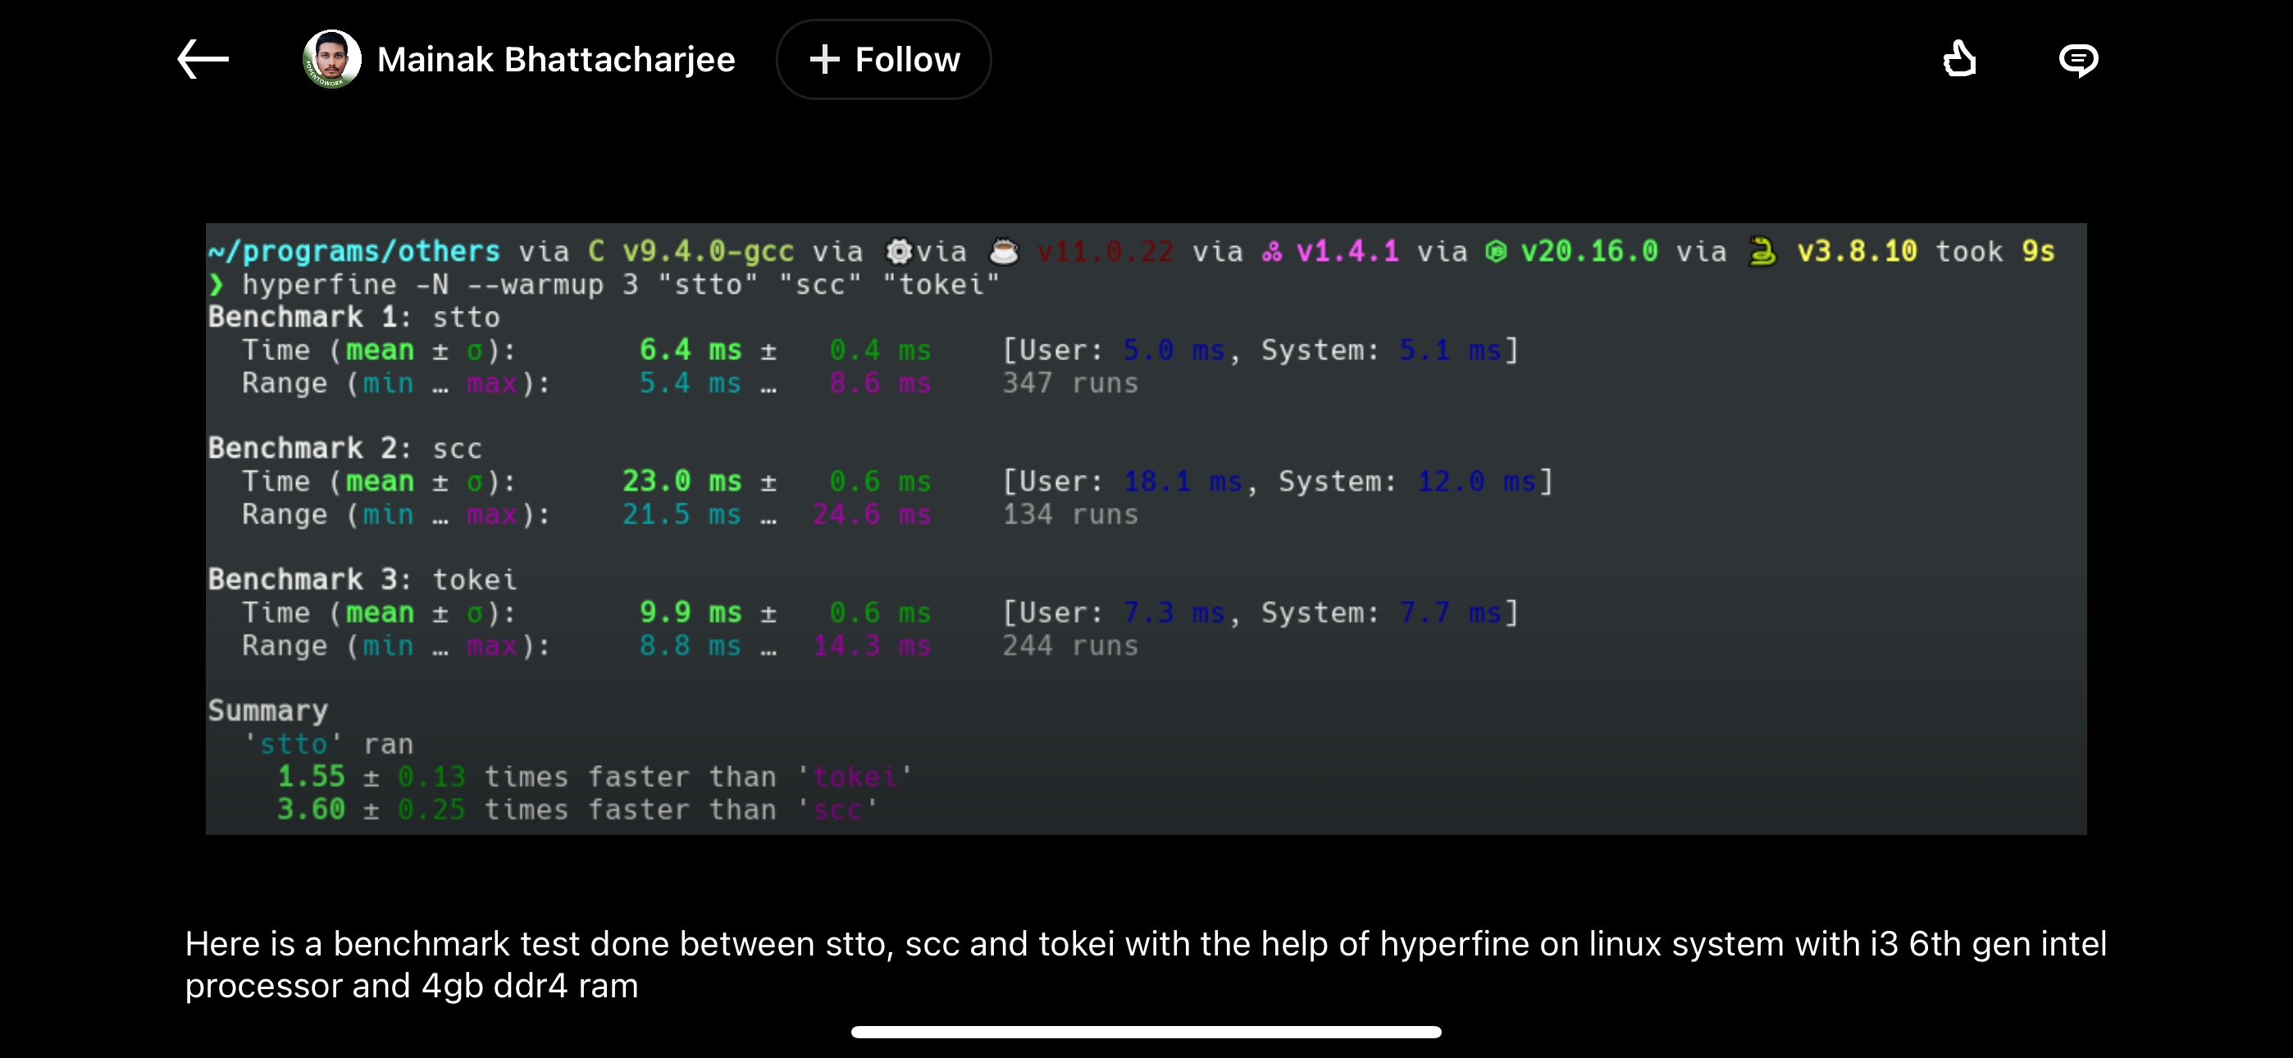Tap the 'Summary' line in terminal image
The image size is (2293, 1058).
[268, 711]
